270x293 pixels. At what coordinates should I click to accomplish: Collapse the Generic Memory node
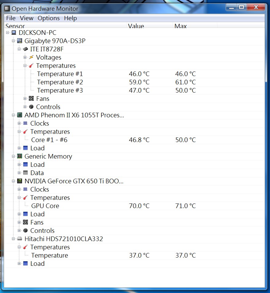pos(13,156)
